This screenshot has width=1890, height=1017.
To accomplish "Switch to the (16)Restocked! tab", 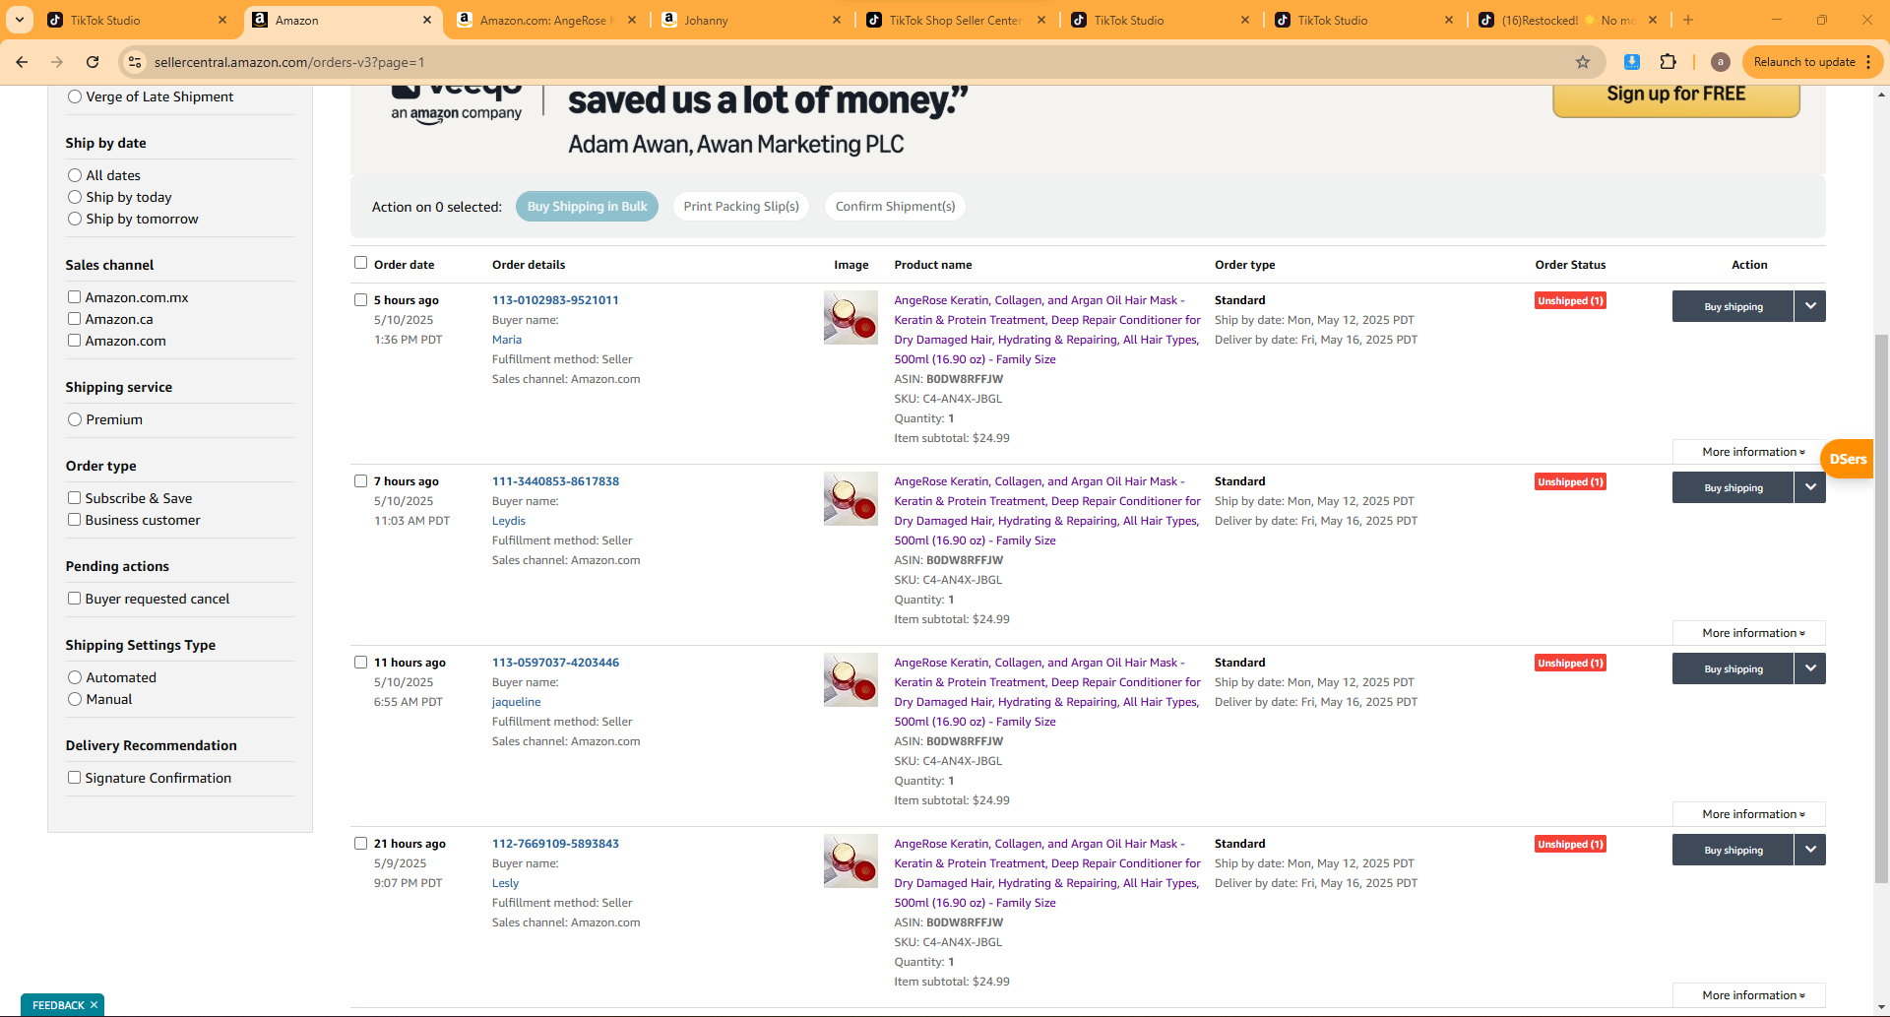I will (x=1570, y=20).
